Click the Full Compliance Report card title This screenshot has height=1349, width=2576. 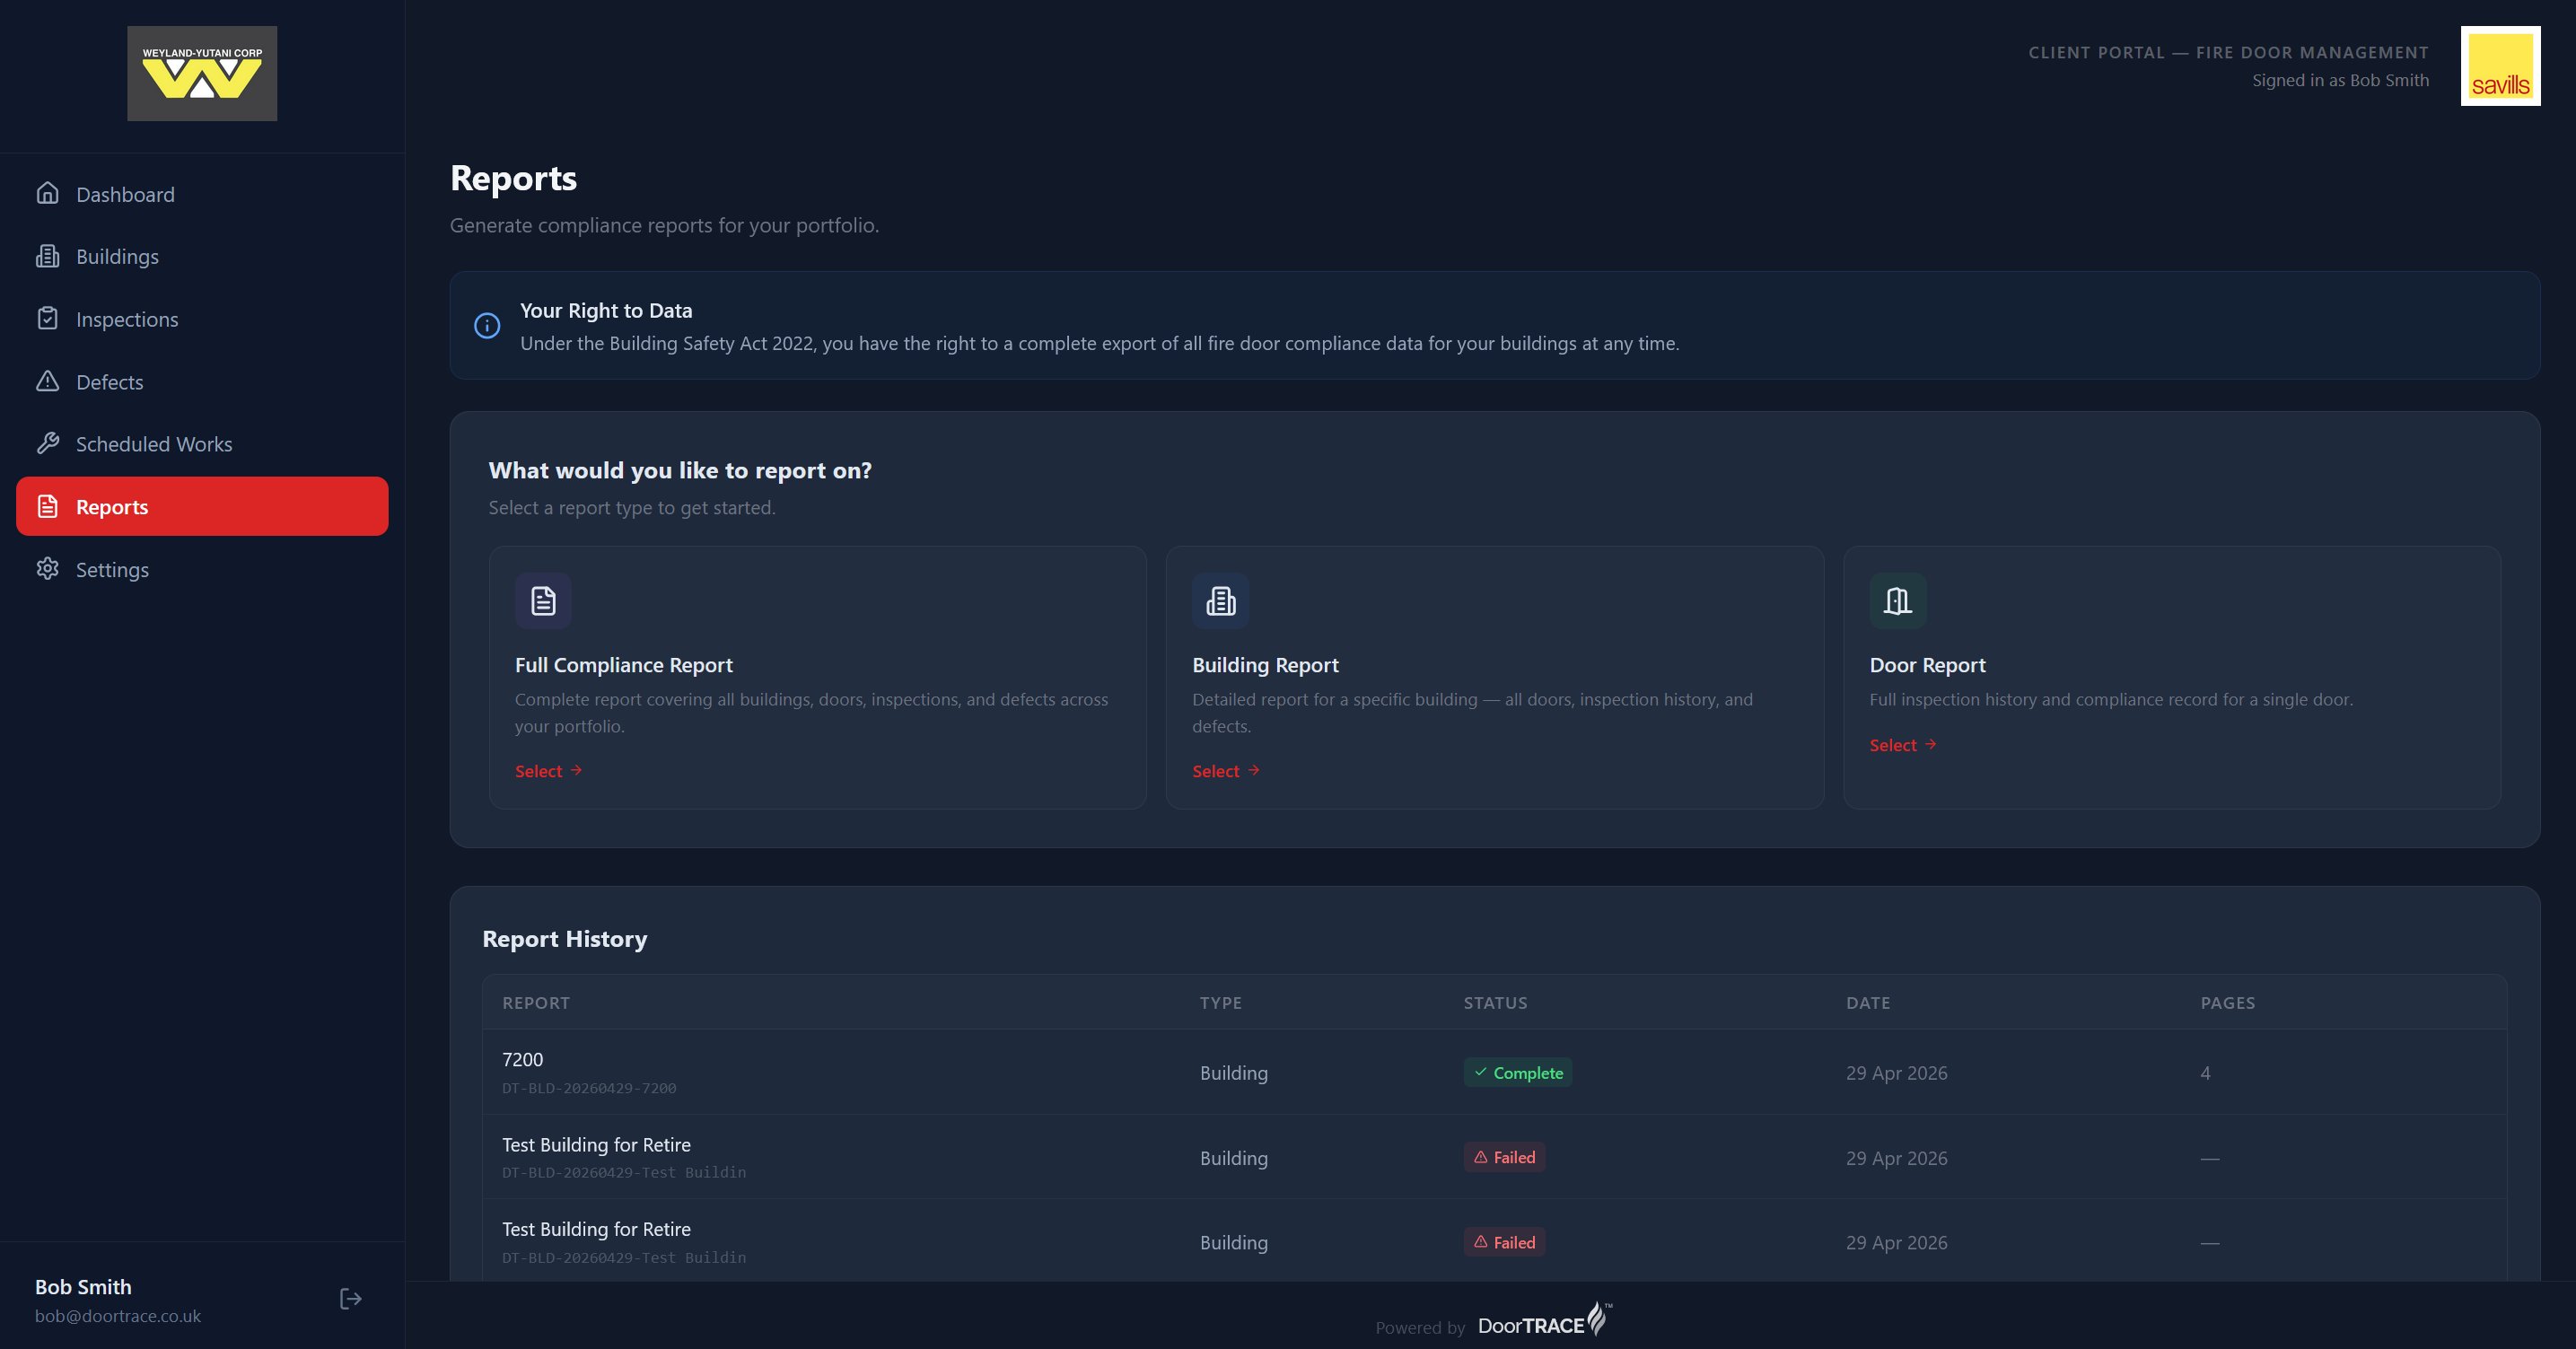click(623, 665)
